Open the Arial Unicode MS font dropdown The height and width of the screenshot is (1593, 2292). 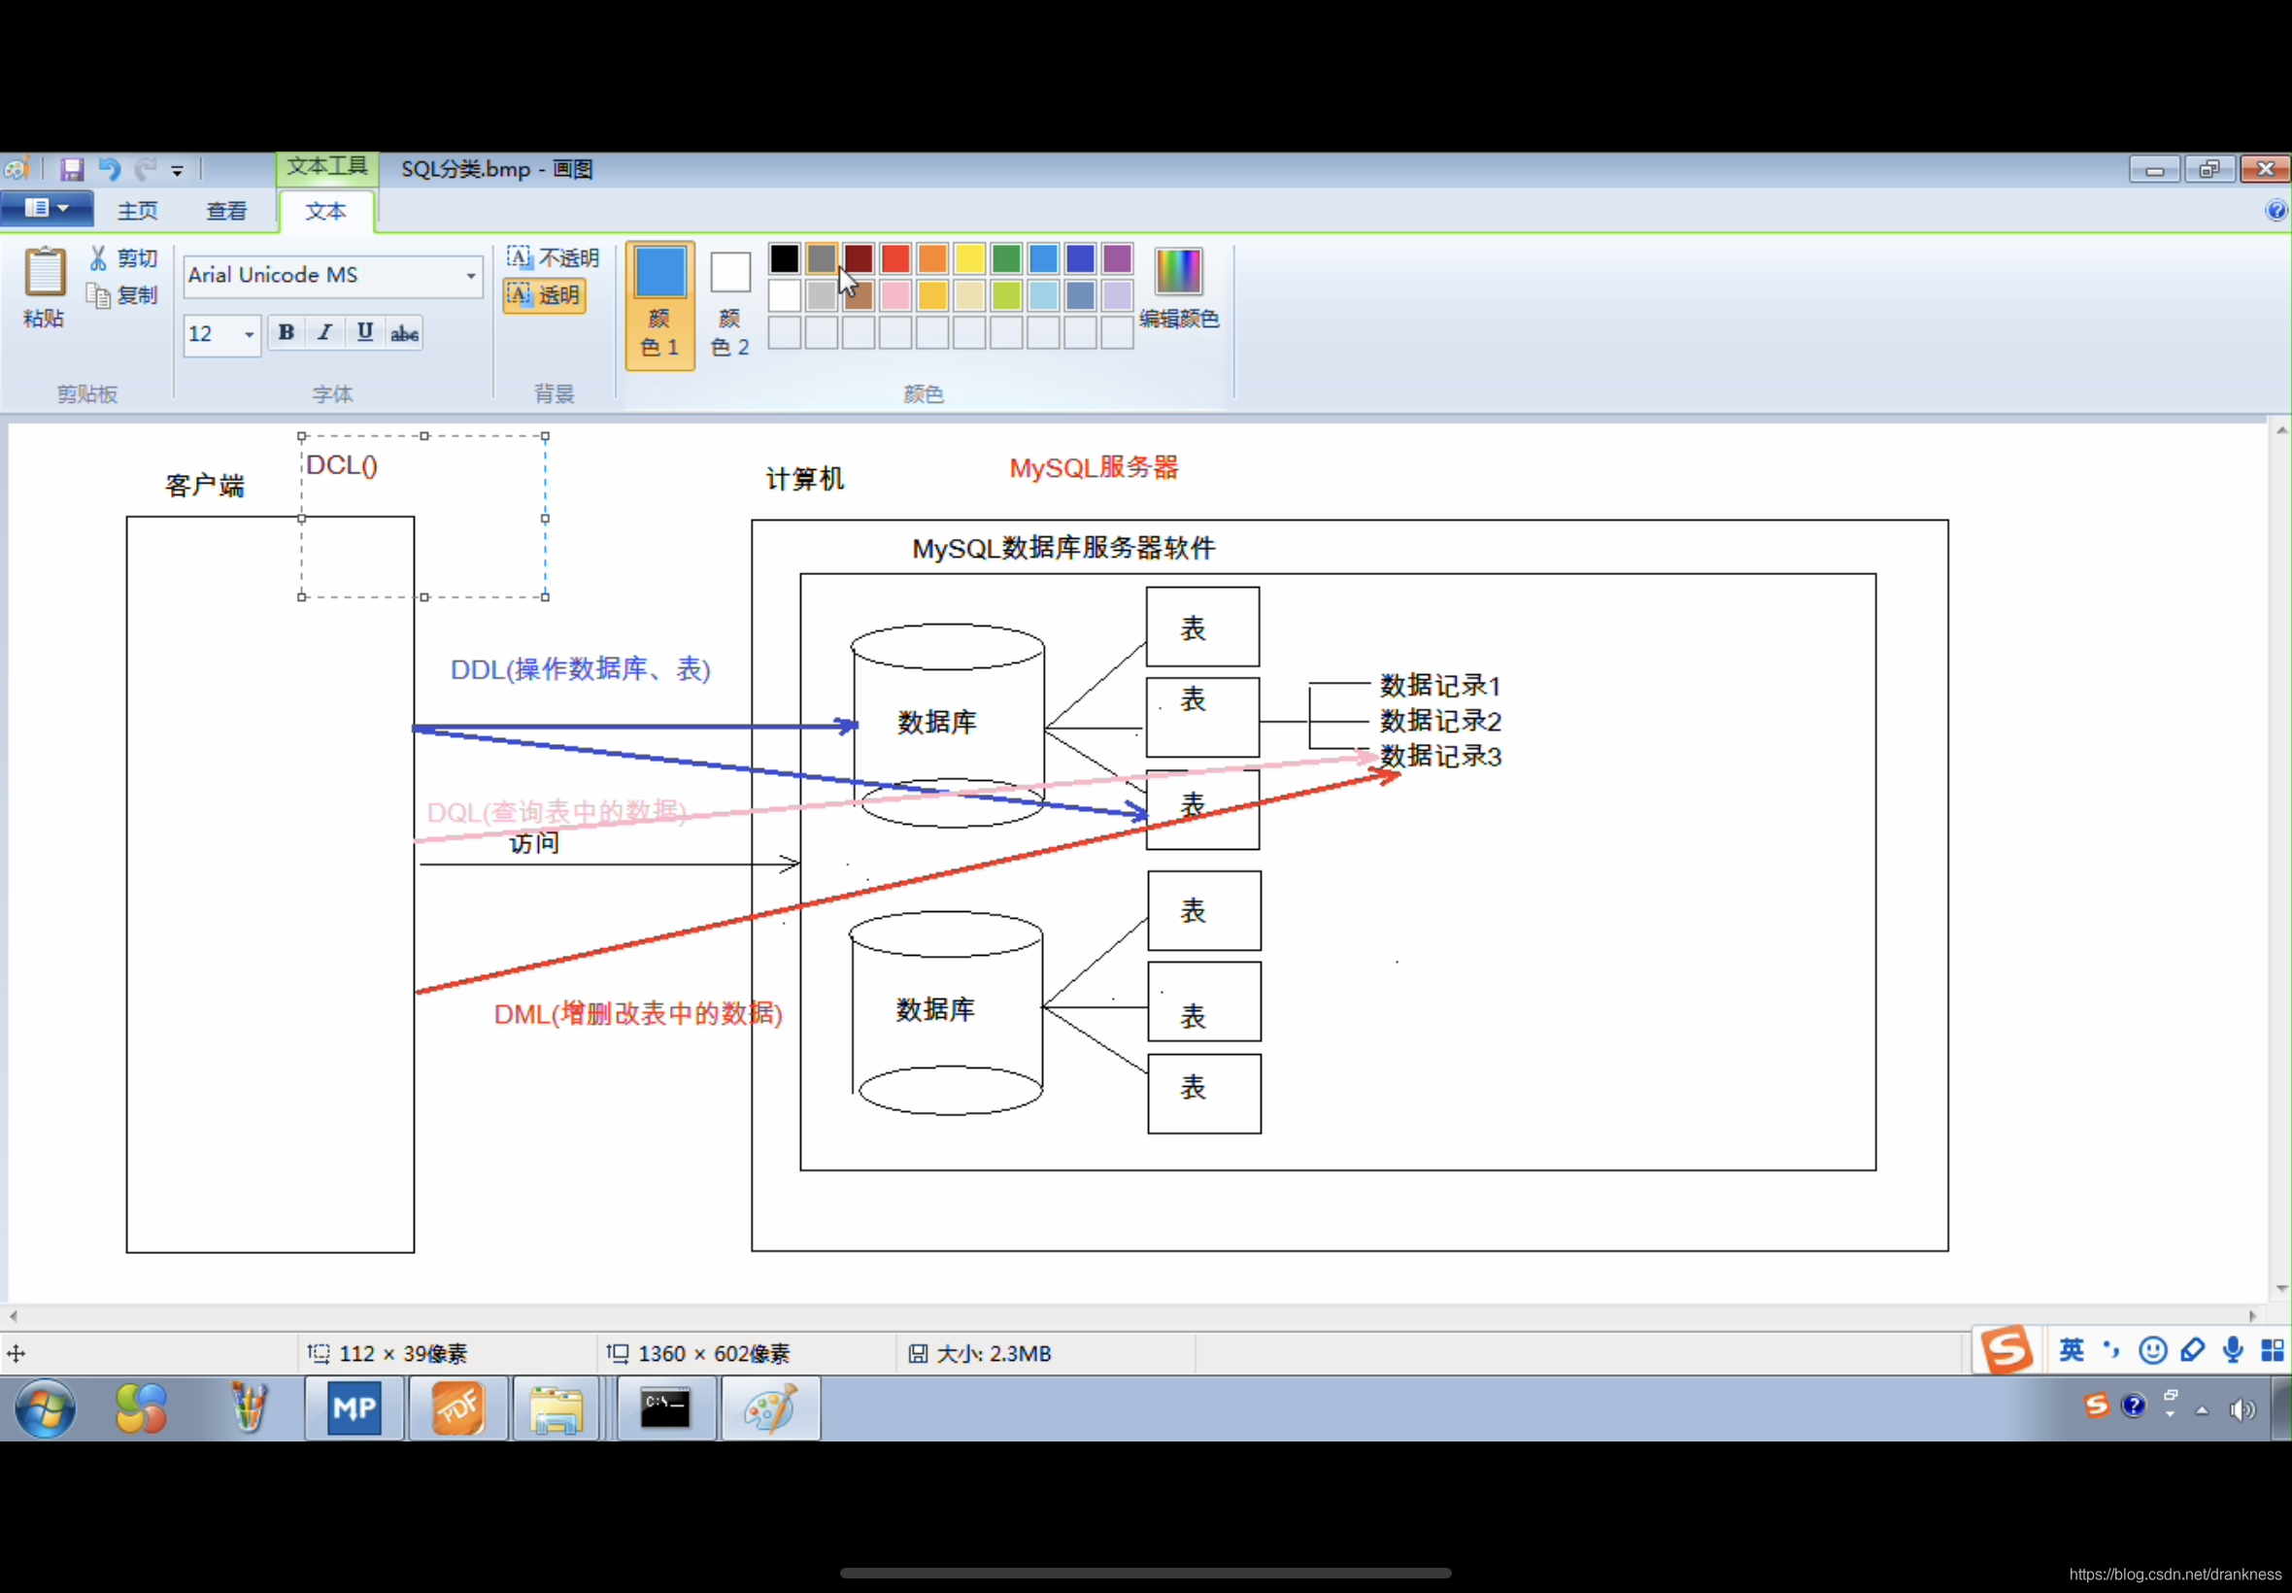[x=471, y=276]
